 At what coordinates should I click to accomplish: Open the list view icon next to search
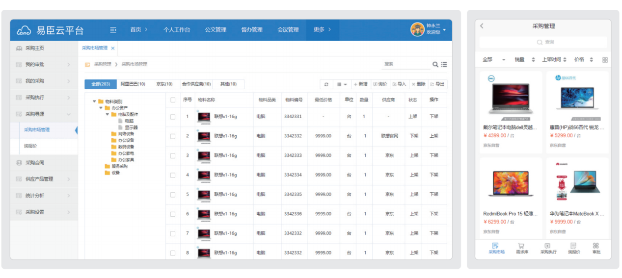(444, 64)
